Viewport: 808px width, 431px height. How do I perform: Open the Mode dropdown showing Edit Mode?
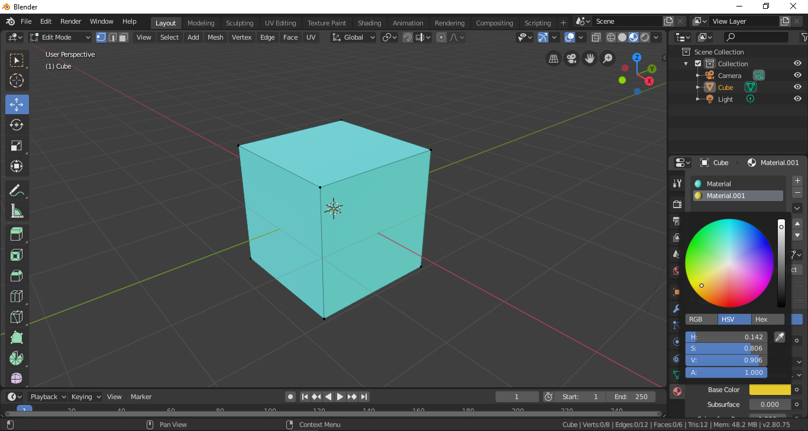(x=59, y=37)
